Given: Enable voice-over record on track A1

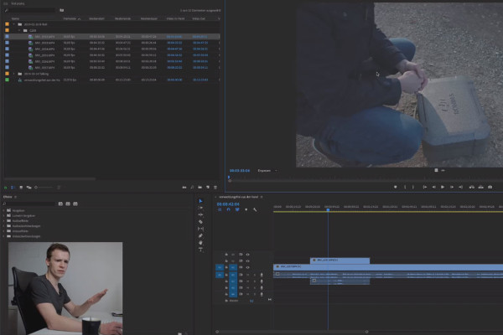Looking at the screenshot, I should coord(262,275).
